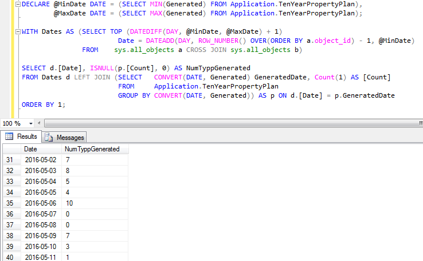The height and width of the screenshot is (261, 423).
Task: Click the cell 2016-05-10
Action: click(x=41, y=247)
